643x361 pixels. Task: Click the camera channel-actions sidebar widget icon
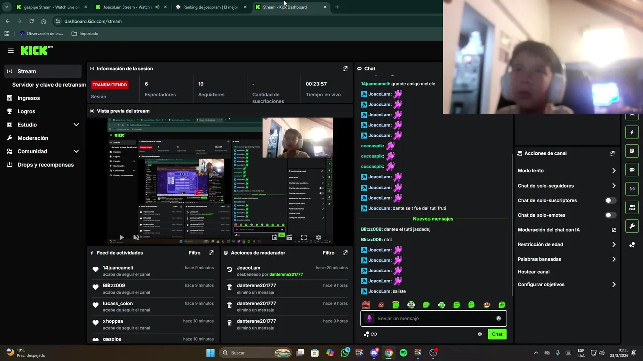(632, 207)
